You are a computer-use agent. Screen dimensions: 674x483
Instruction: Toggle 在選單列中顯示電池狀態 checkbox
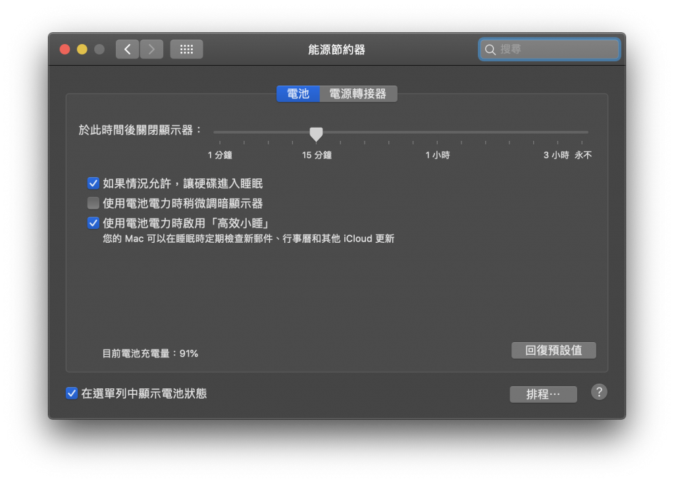[x=72, y=394]
